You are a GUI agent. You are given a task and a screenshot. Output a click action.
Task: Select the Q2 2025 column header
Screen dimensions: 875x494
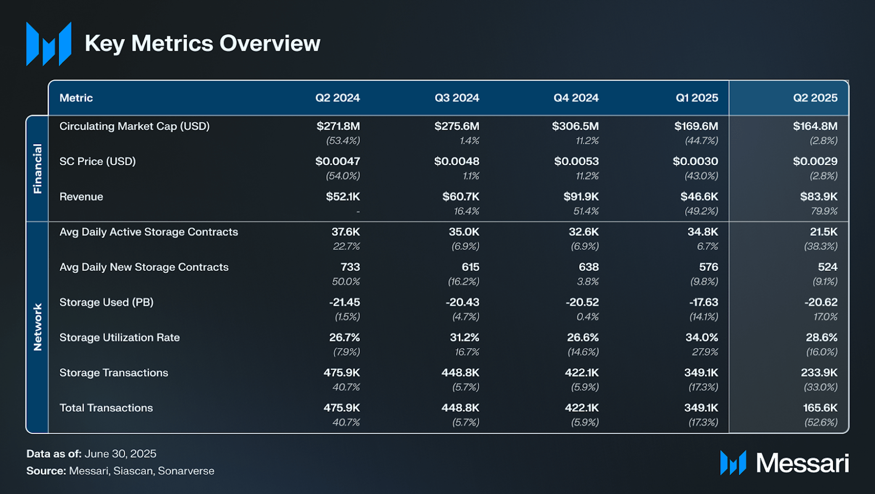(815, 98)
